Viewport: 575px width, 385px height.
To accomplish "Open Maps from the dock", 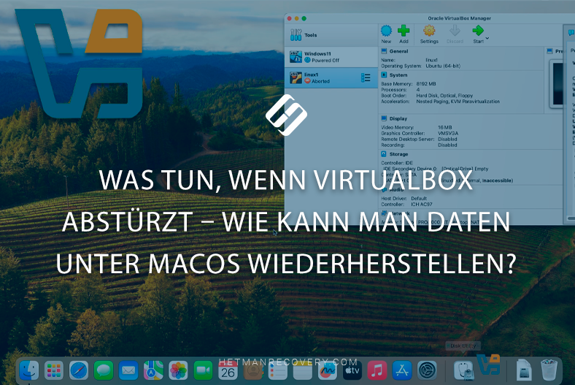I will [153, 370].
